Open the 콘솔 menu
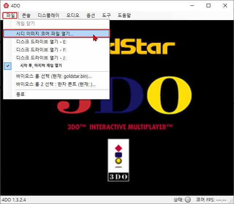Image resolution: width=234 pixels, height=204 pixels. tap(26, 15)
